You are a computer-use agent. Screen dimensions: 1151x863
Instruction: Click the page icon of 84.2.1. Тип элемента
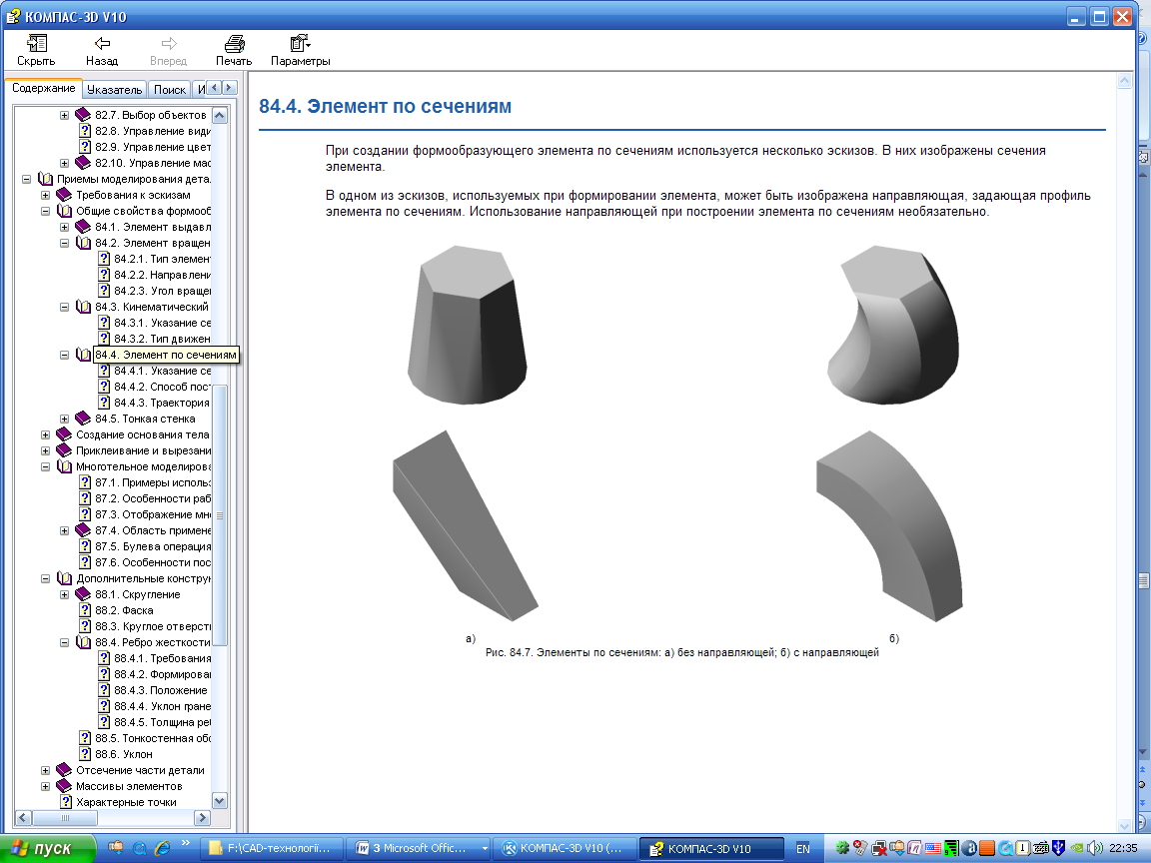coord(104,259)
